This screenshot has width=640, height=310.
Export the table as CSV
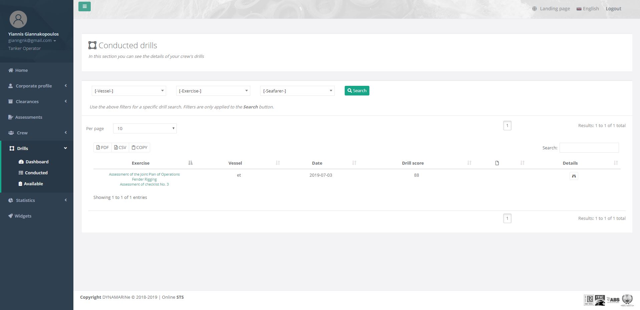tap(120, 148)
